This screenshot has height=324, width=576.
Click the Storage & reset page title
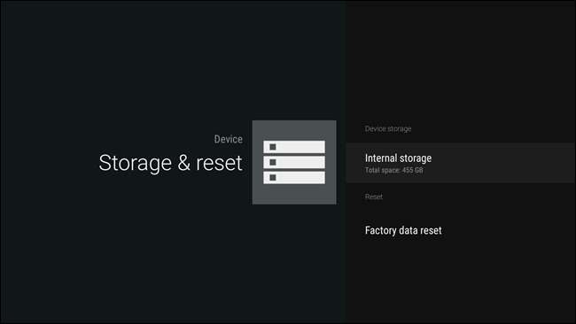(x=170, y=163)
